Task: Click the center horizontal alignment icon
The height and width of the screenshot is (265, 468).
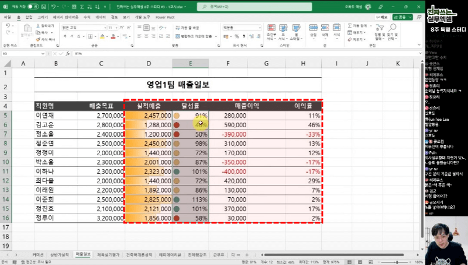Action: point(146,36)
